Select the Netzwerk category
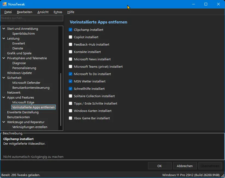225x178 pixels. (x=14, y=93)
